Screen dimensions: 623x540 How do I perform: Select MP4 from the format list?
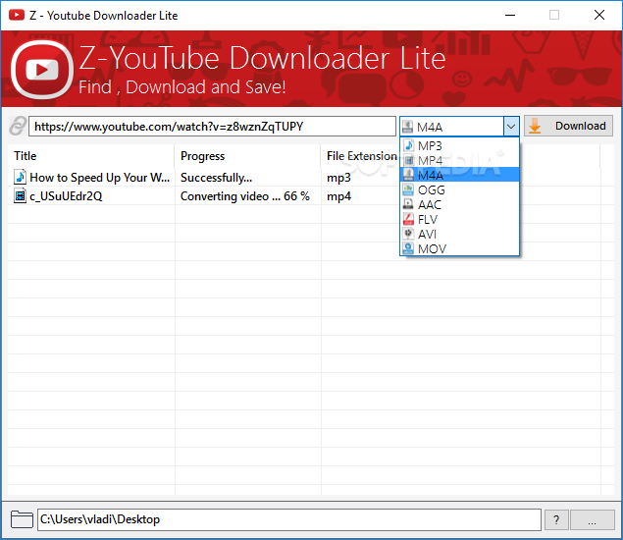point(460,160)
